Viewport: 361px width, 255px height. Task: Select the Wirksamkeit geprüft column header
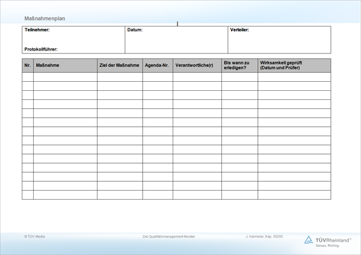coord(280,65)
